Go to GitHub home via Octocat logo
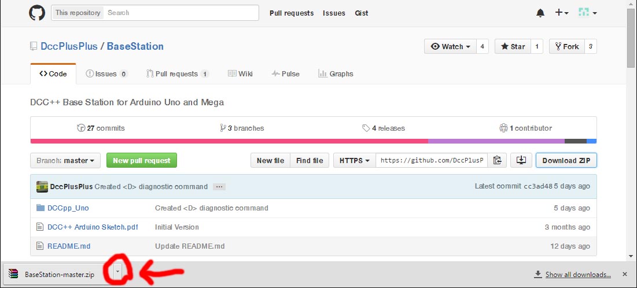Screen dimensions: 637x288 coord(37,13)
